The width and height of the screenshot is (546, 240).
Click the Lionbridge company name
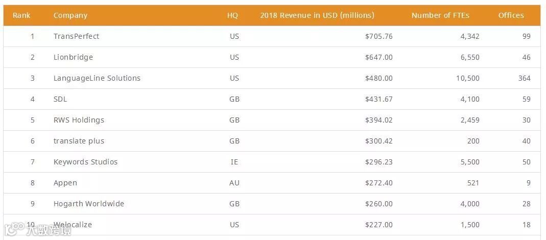point(73,57)
